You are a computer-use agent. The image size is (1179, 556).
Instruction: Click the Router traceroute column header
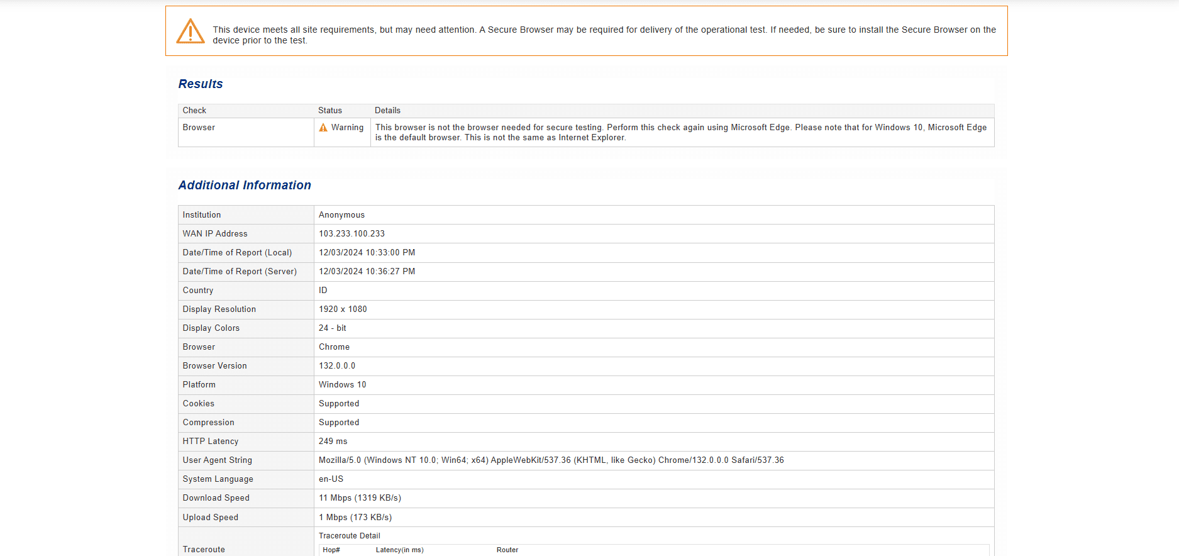[507, 550]
